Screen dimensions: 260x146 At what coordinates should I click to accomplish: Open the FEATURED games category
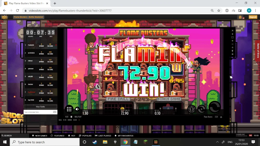[57, 136]
